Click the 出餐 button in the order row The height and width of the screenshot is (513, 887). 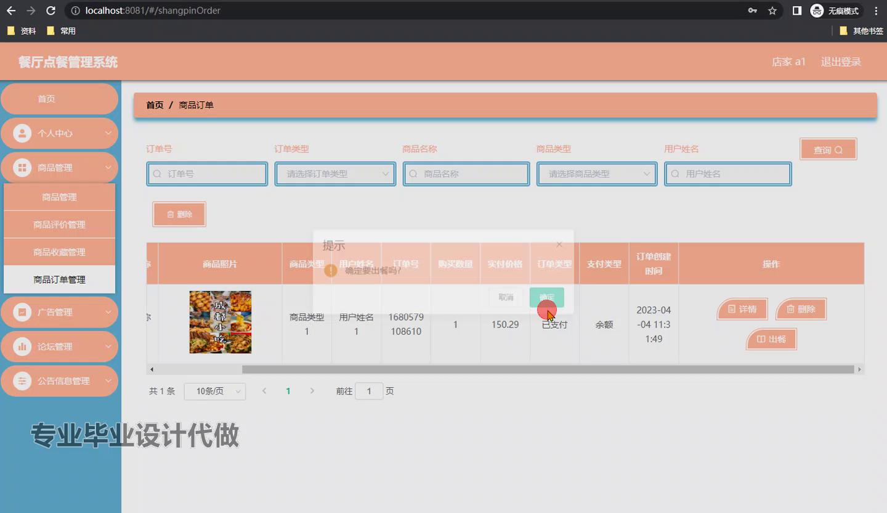772,339
